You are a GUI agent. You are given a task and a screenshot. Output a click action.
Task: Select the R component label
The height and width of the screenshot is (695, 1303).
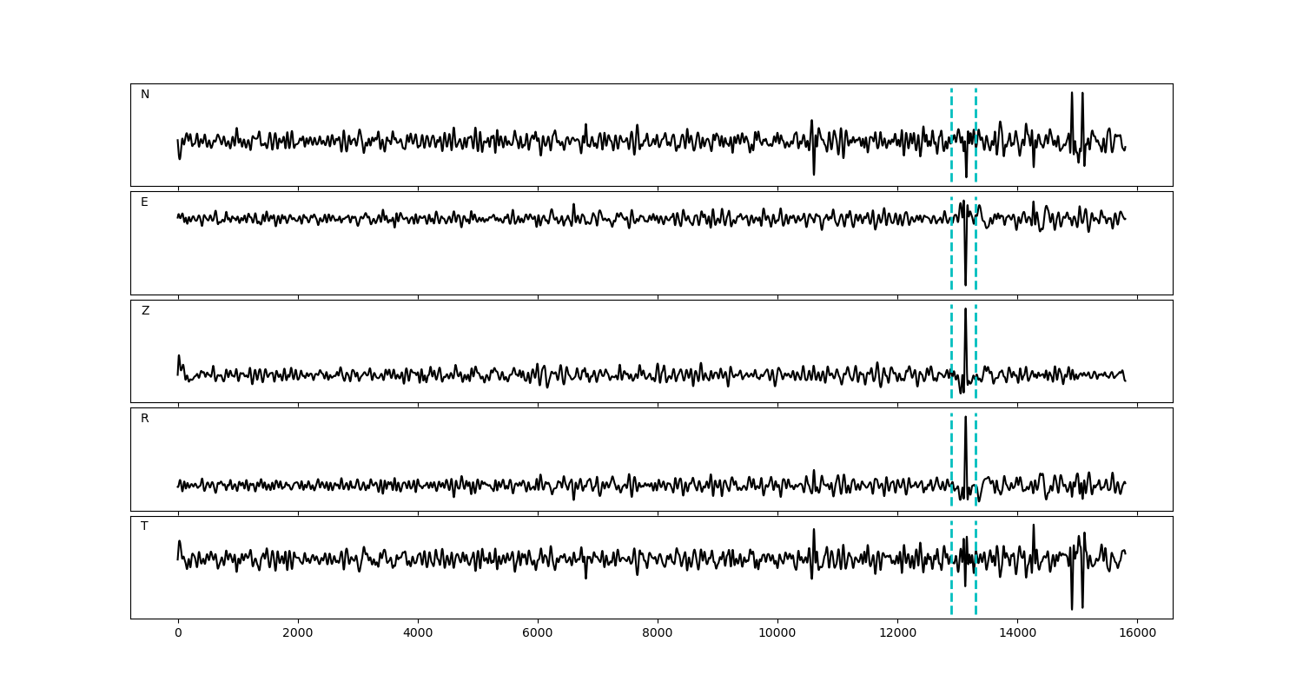(144, 419)
